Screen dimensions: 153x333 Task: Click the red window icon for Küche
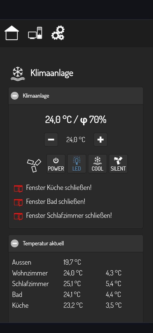[x=18, y=188]
